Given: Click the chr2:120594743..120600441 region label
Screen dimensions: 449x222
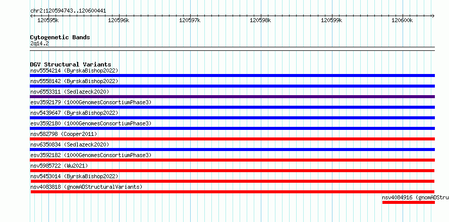Looking at the screenshot, I should [x=68, y=11].
